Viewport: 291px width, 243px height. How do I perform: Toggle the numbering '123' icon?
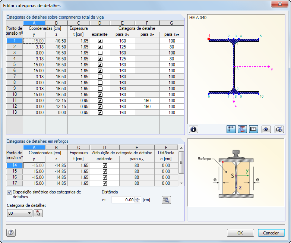(x=253, y=129)
